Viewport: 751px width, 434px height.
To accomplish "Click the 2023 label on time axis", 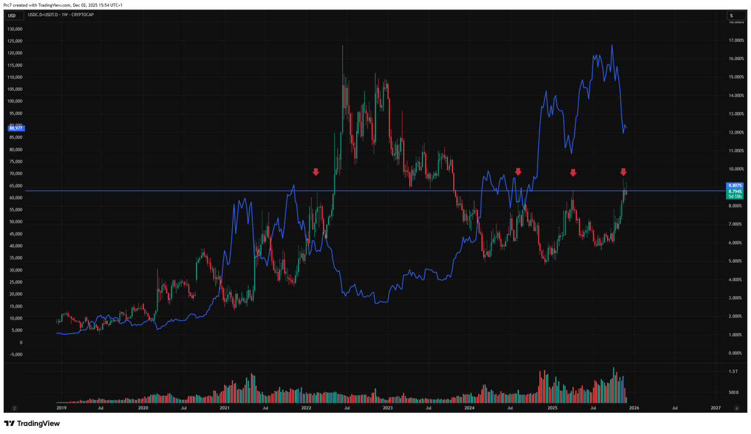I will 388,408.
